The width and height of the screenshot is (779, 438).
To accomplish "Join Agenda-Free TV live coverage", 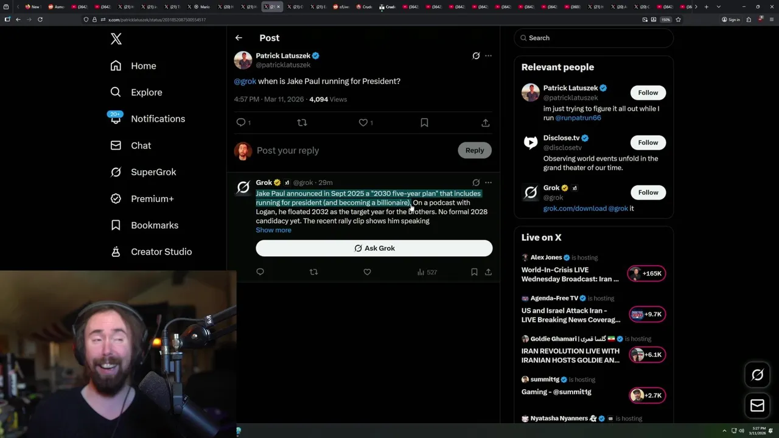I will tap(571, 315).
